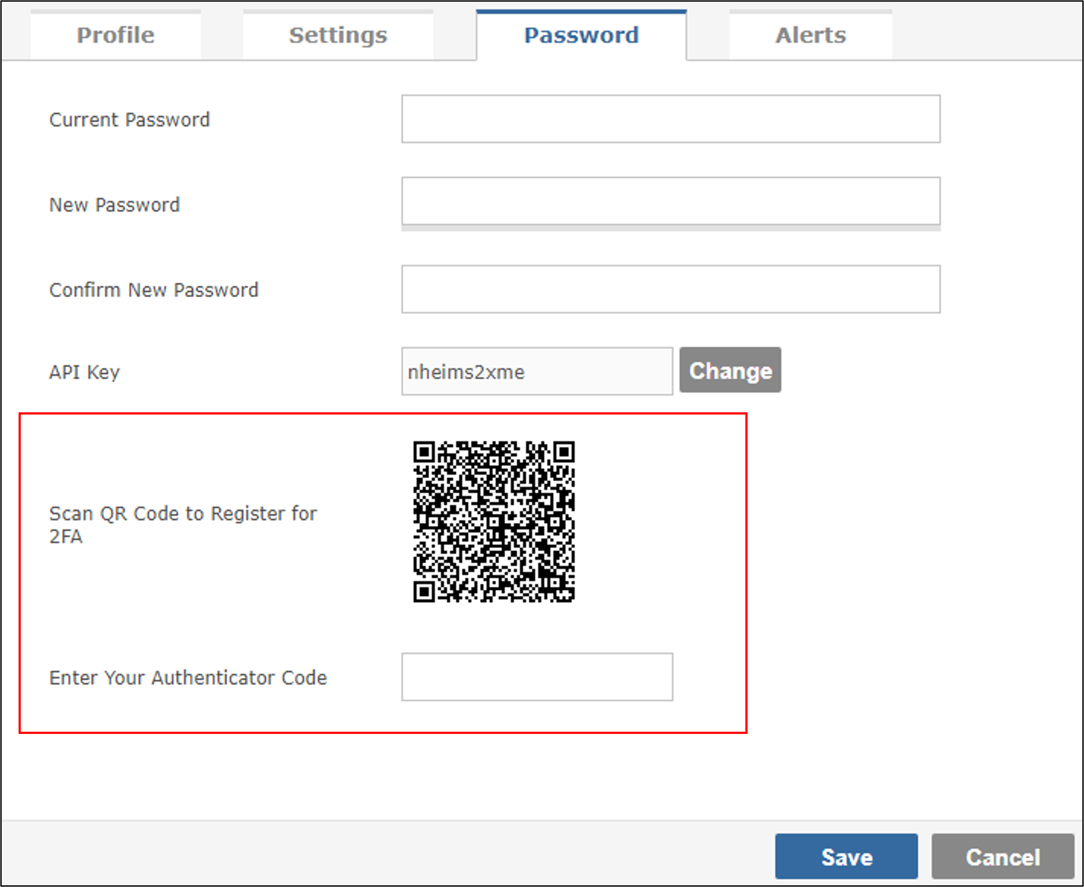Save the password settings

click(846, 856)
